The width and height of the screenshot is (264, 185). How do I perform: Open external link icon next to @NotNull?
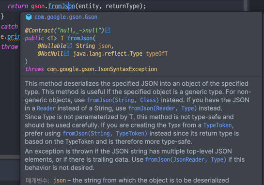click(x=66, y=53)
